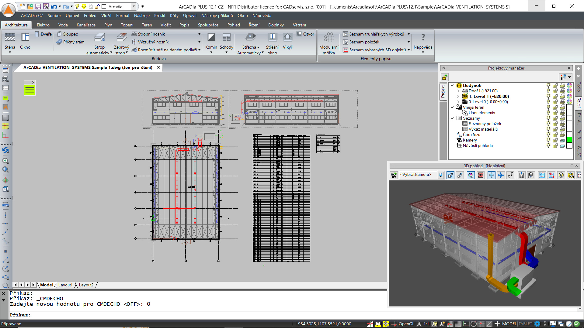Open the Střecha automaticky roof tool
The image size is (584, 328).
(250, 43)
